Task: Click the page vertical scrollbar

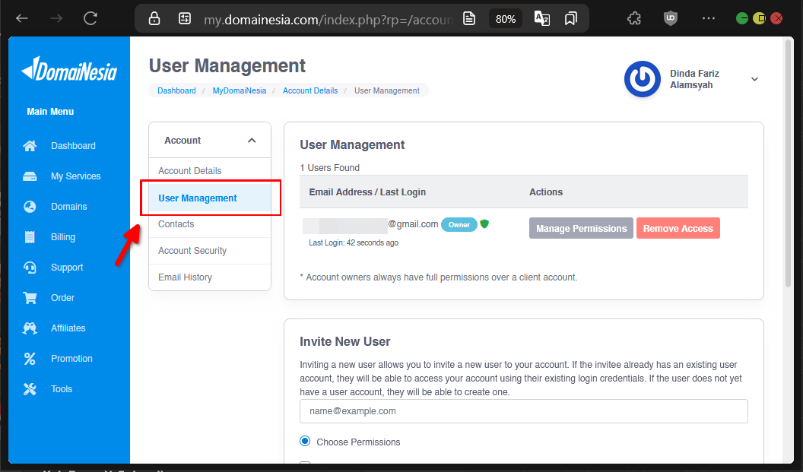Action: coord(789,164)
